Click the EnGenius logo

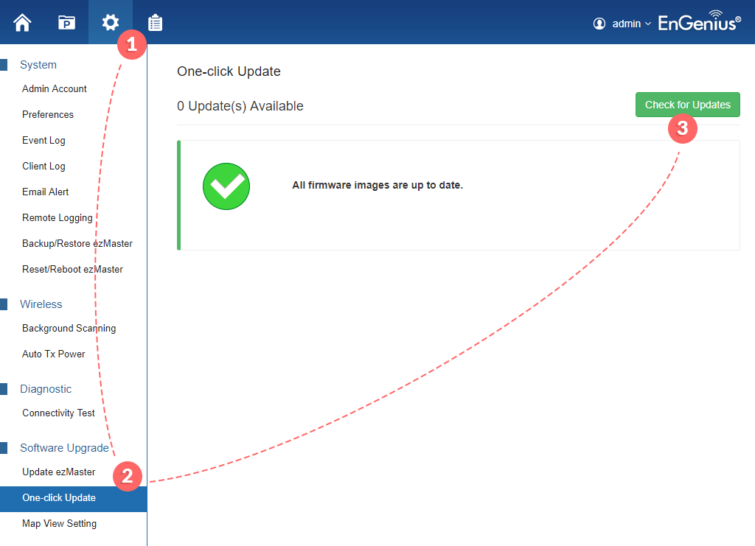coord(699,21)
